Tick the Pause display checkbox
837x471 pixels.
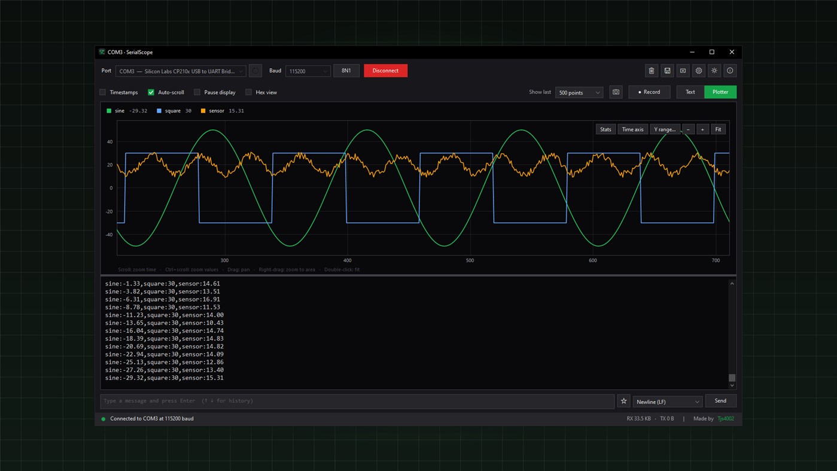[x=197, y=92]
